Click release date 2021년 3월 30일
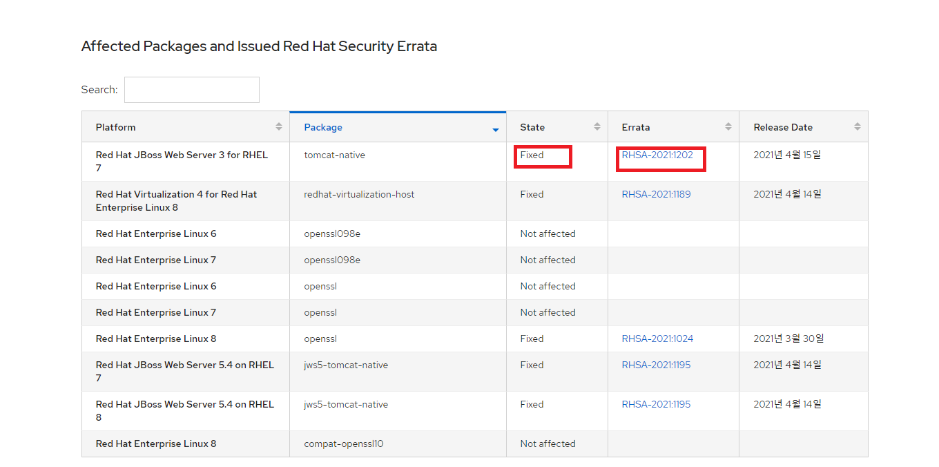The height and width of the screenshot is (467, 939). pos(788,339)
